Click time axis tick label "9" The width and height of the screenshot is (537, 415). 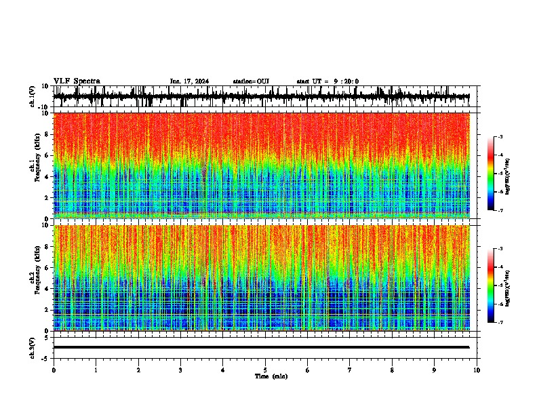[x=434, y=370]
